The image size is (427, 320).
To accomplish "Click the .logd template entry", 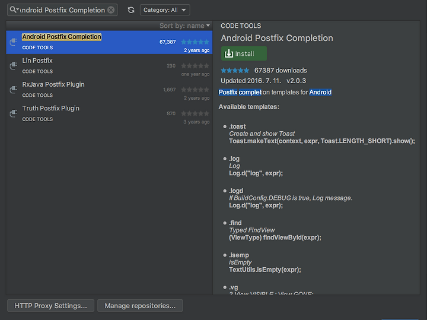I will pyautogui.click(x=236, y=191).
